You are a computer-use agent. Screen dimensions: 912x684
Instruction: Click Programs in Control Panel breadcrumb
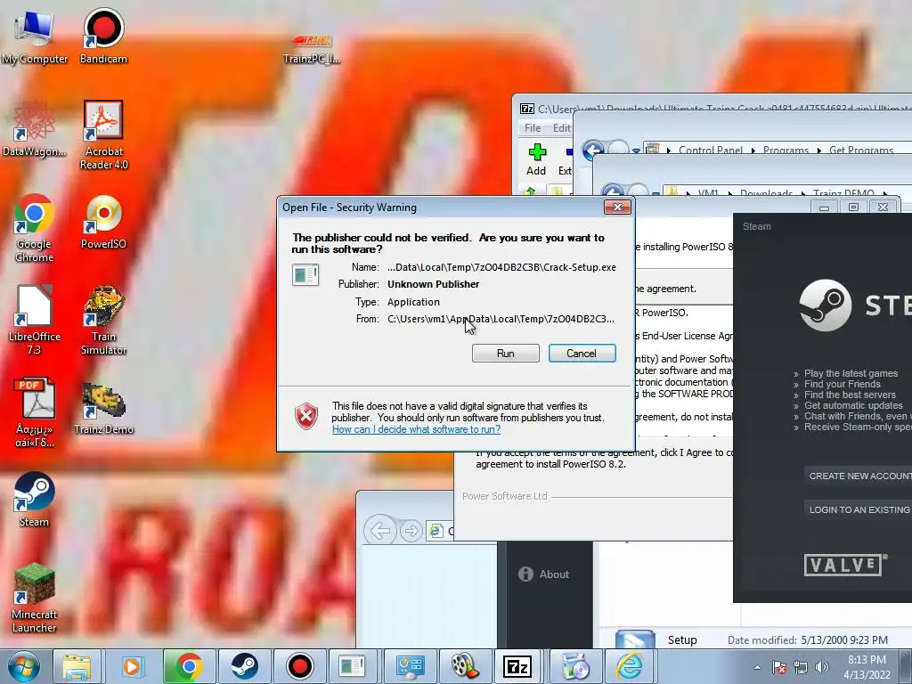[786, 150]
